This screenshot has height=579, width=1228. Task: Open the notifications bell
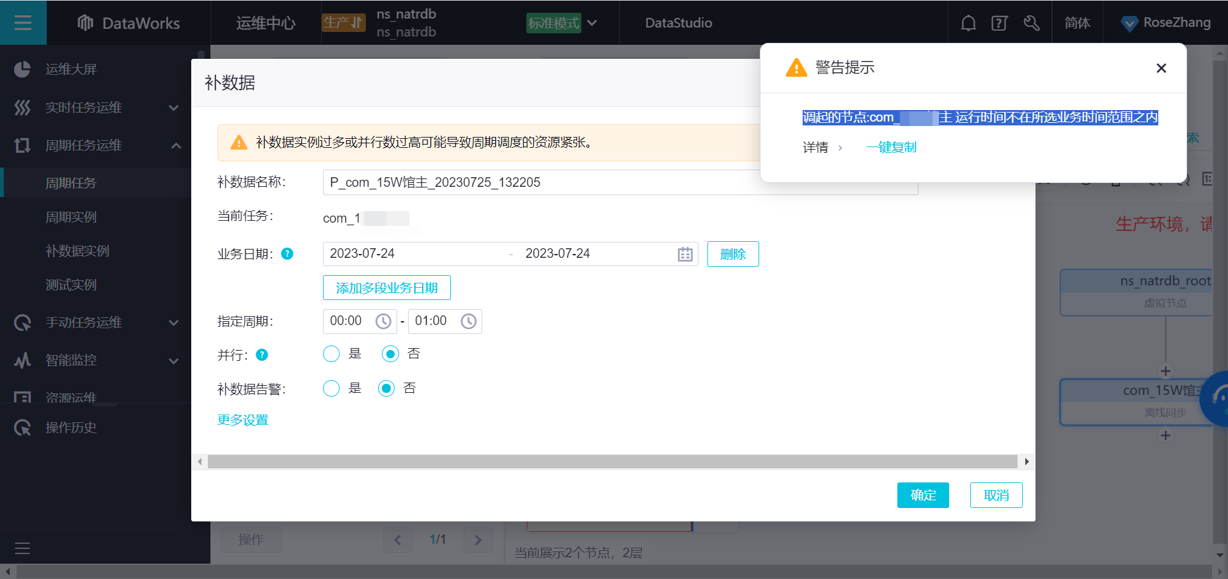(968, 23)
